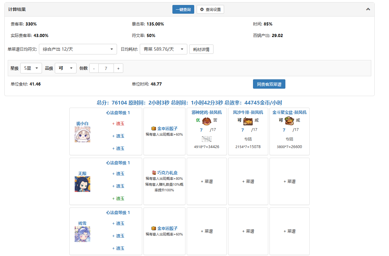Open the 综合产出 12/天 dropdown
The height and width of the screenshot is (256, 389).
point(78,49)
